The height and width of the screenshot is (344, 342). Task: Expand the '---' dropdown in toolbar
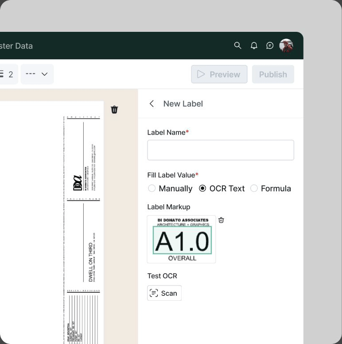(37, 74)
